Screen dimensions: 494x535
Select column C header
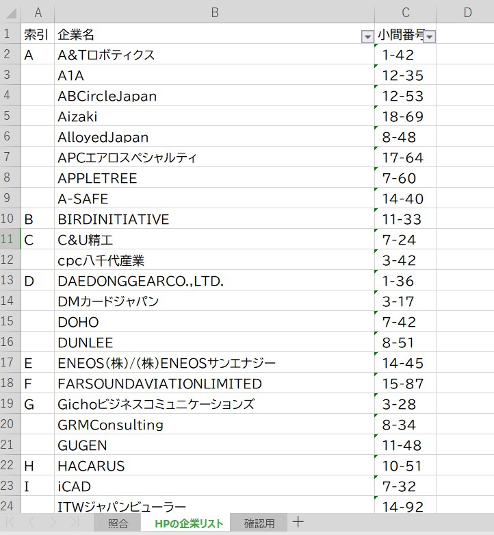(406, 12)
